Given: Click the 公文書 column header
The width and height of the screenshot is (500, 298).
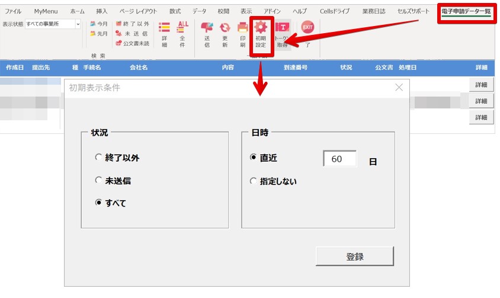Looking at the screenshot, I should click(x=384, y=68).
